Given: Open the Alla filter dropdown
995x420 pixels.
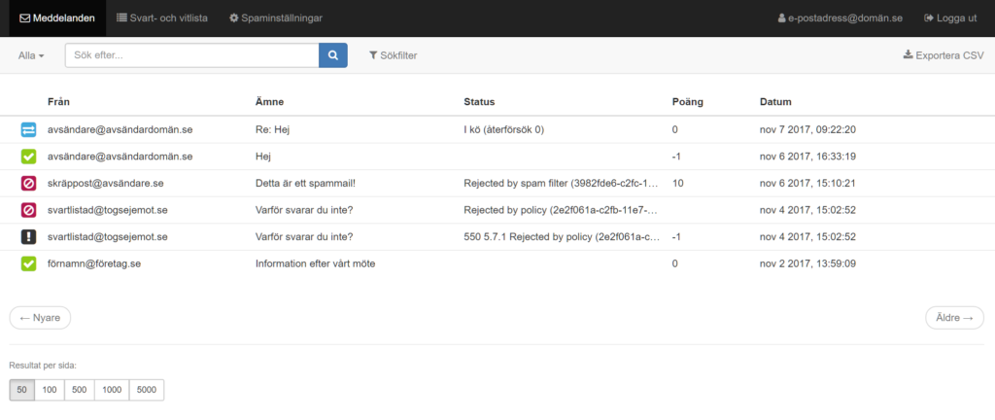Looking at the screenshot, I should click(x=31, y=55).
